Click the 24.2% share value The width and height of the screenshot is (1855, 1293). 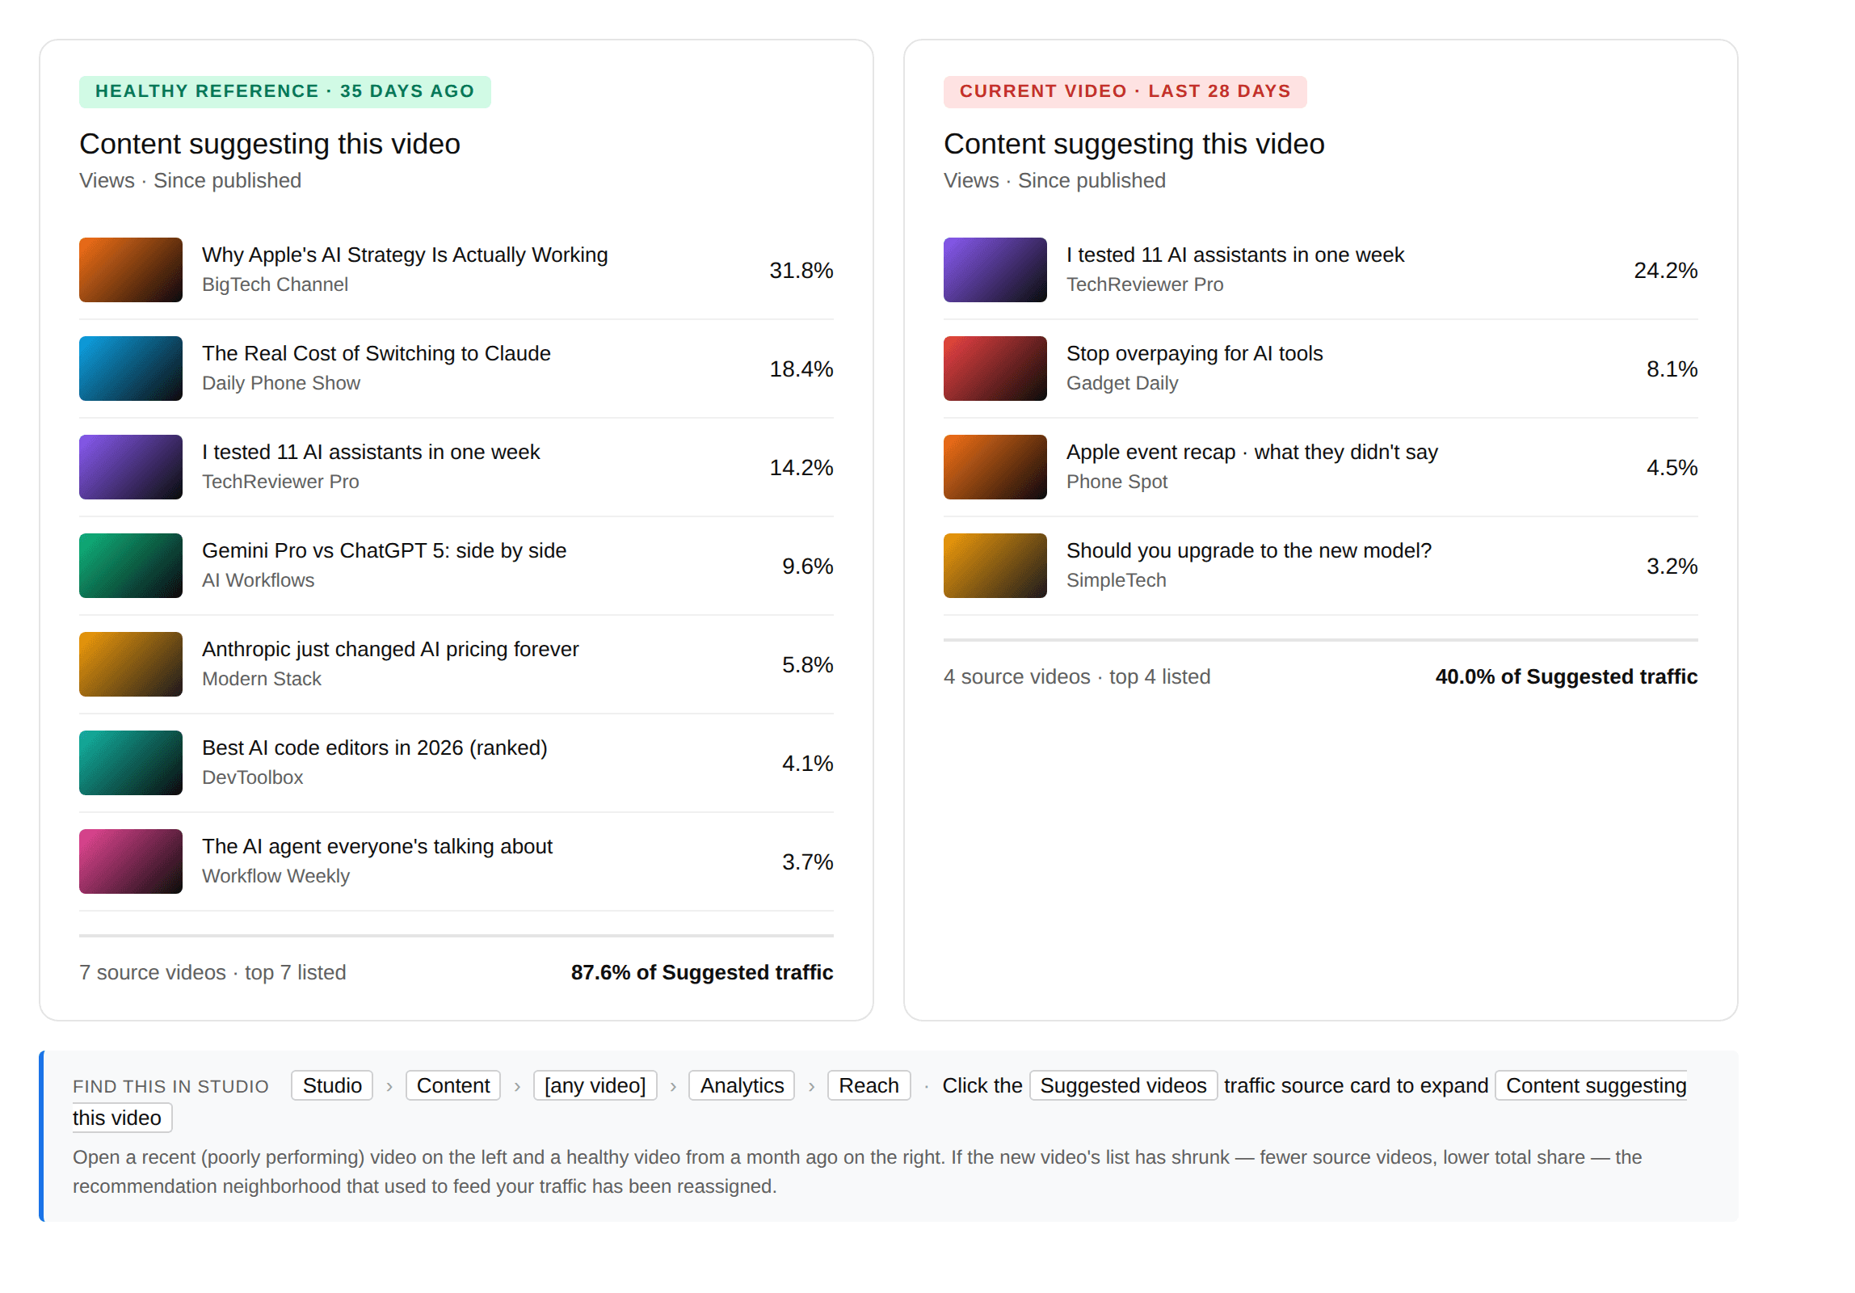click(x=1665, y=270)
